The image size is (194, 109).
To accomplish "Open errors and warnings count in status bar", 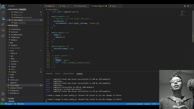I will [x=21, y=104].
